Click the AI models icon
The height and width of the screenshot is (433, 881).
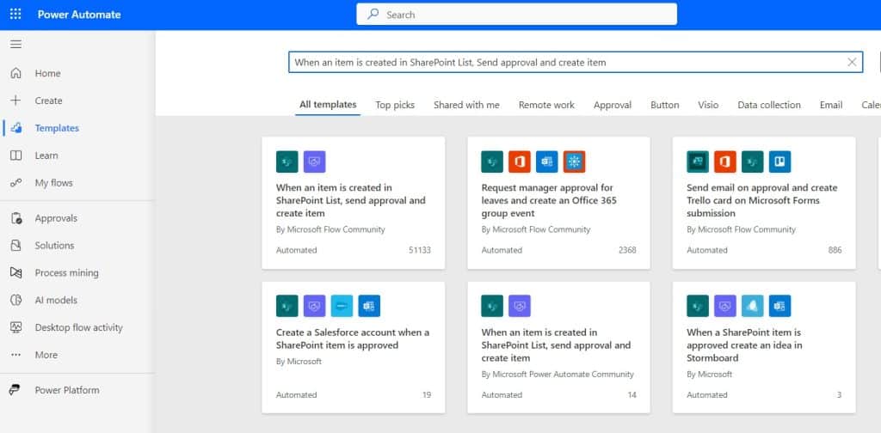tap(15, 300)
